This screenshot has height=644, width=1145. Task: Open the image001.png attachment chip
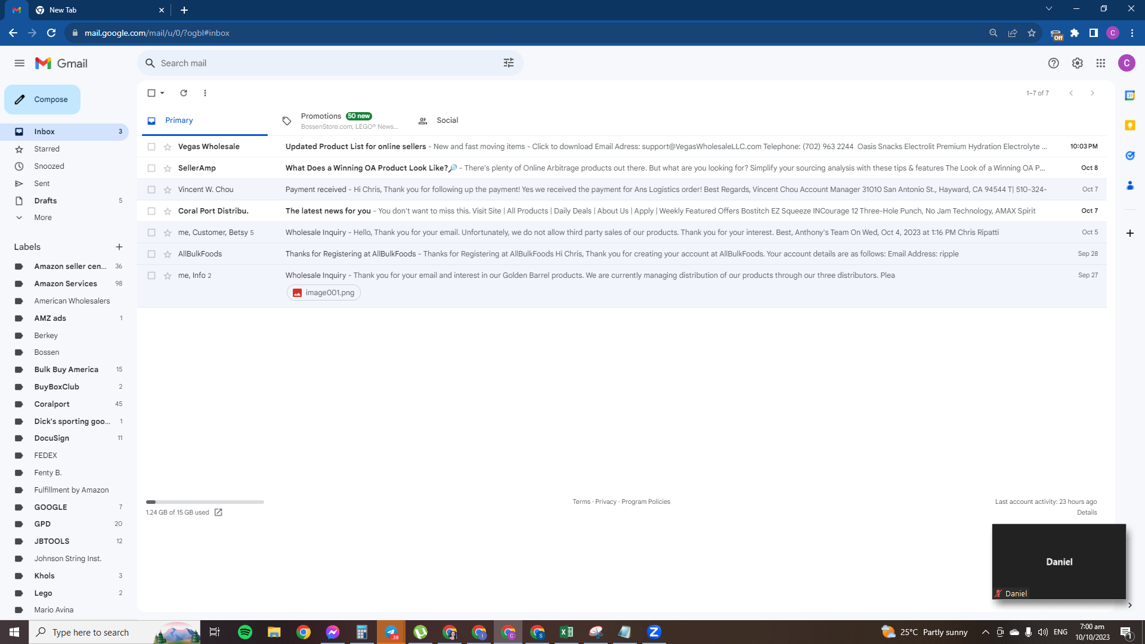pos(324,293)
